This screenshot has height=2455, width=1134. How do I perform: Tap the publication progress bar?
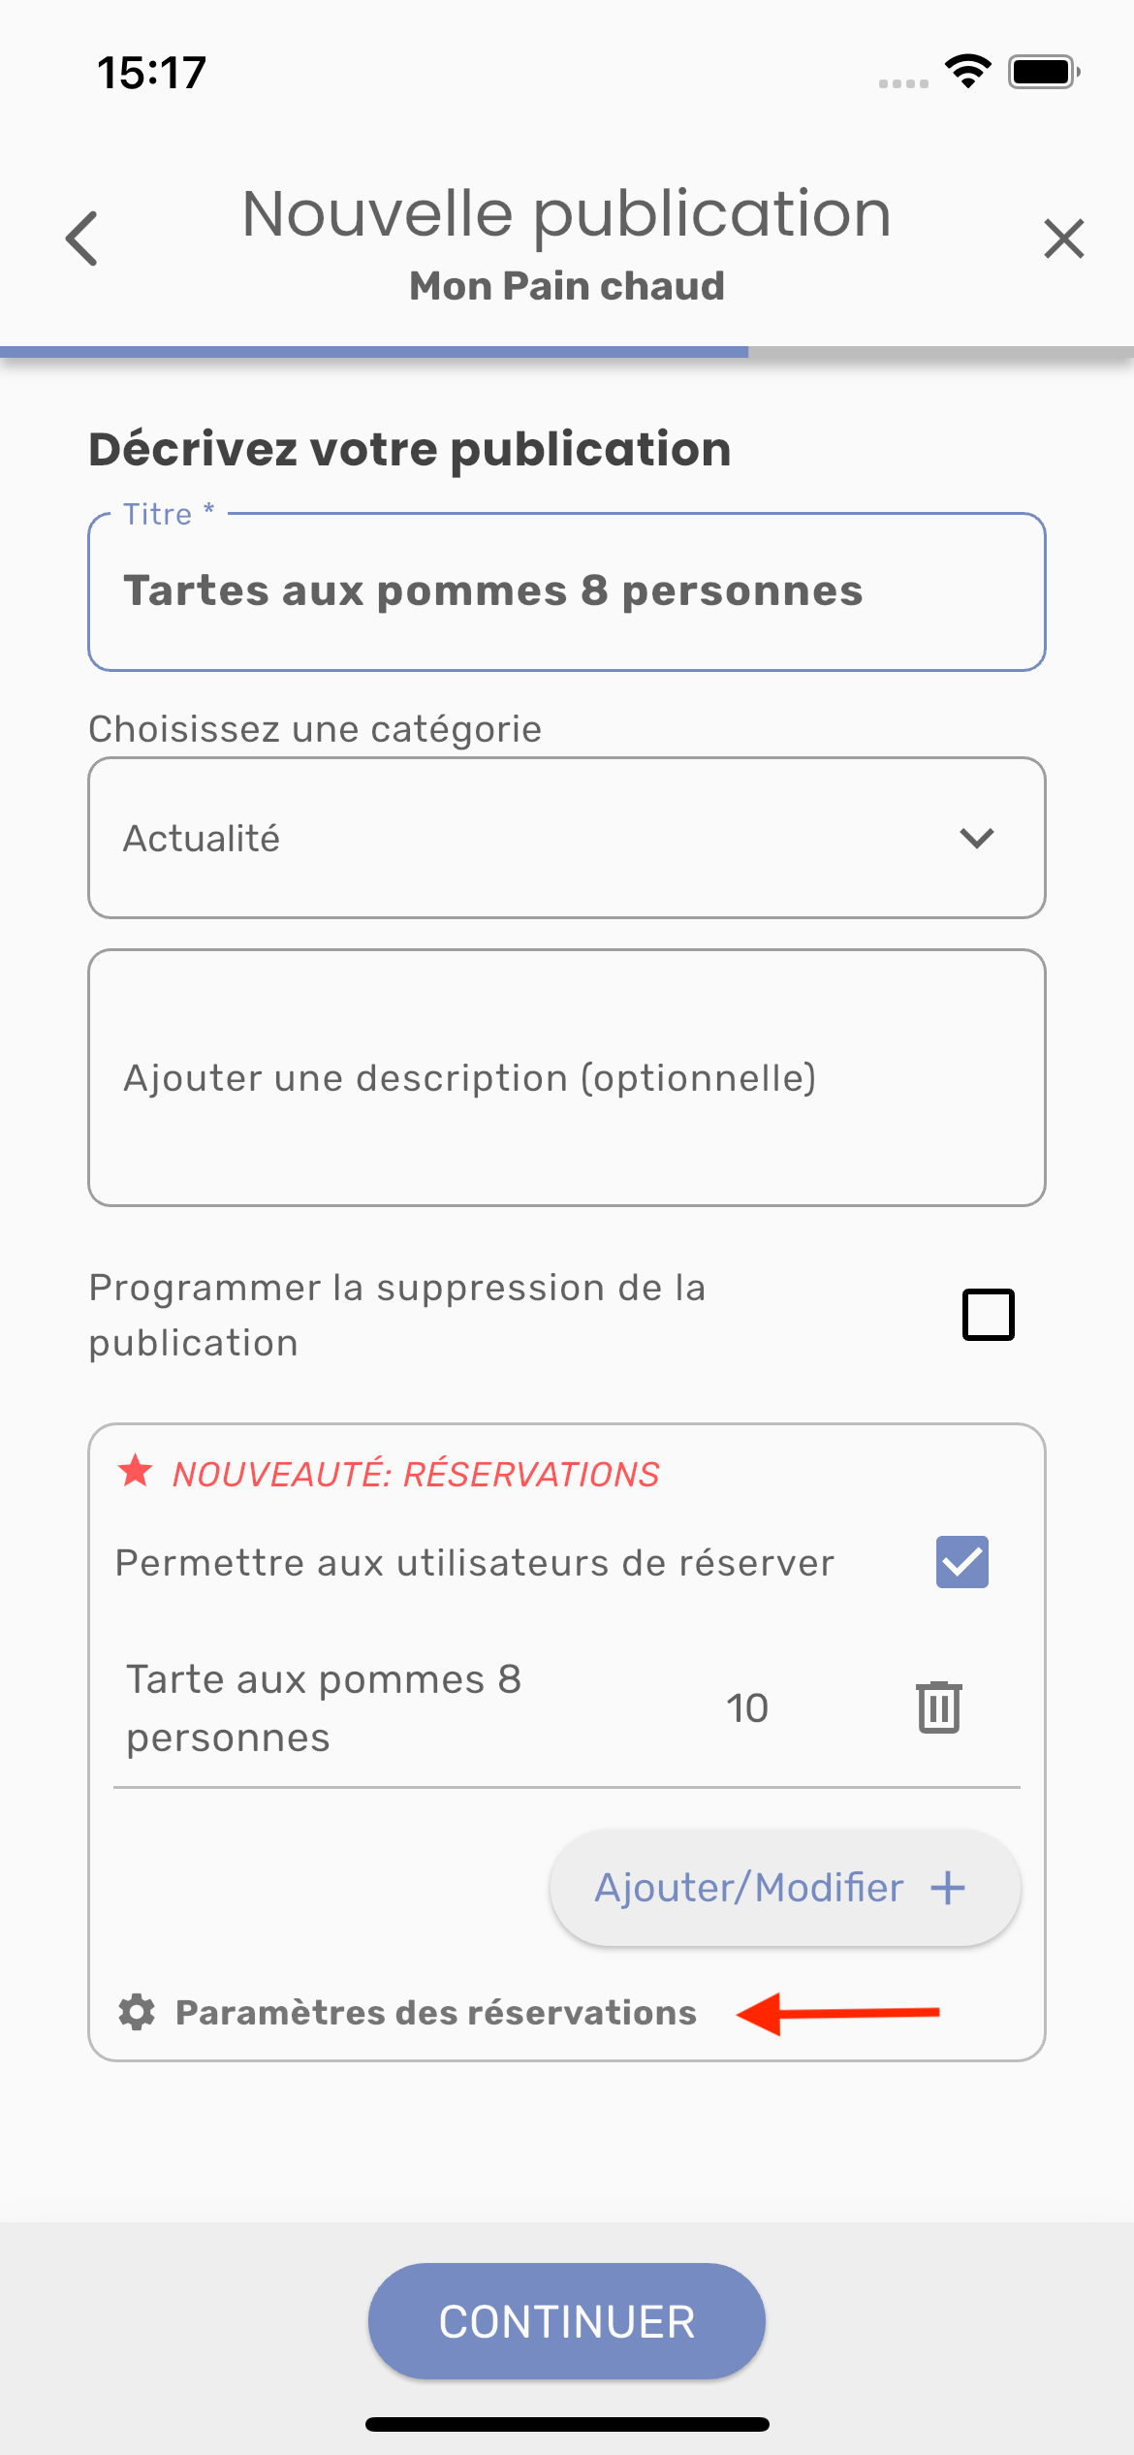(566, 352)
